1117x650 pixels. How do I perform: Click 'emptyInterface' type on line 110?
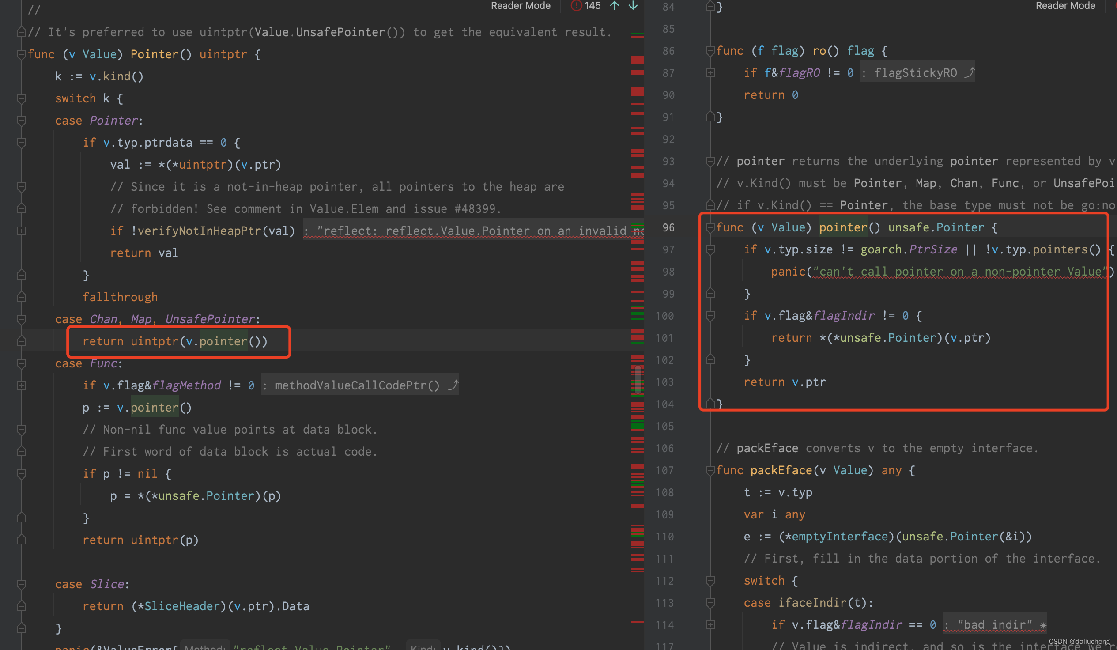coord(840,537)
